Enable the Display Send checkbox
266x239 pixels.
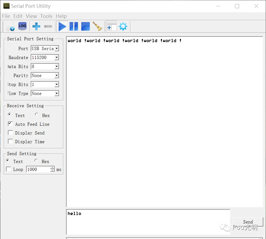pos(10,133)
